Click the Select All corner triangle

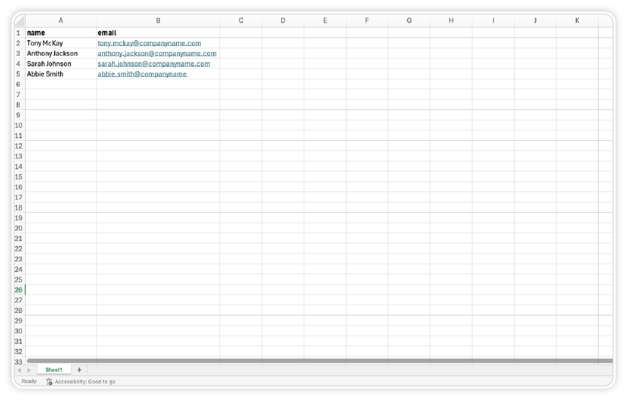[x=19, y=21]
